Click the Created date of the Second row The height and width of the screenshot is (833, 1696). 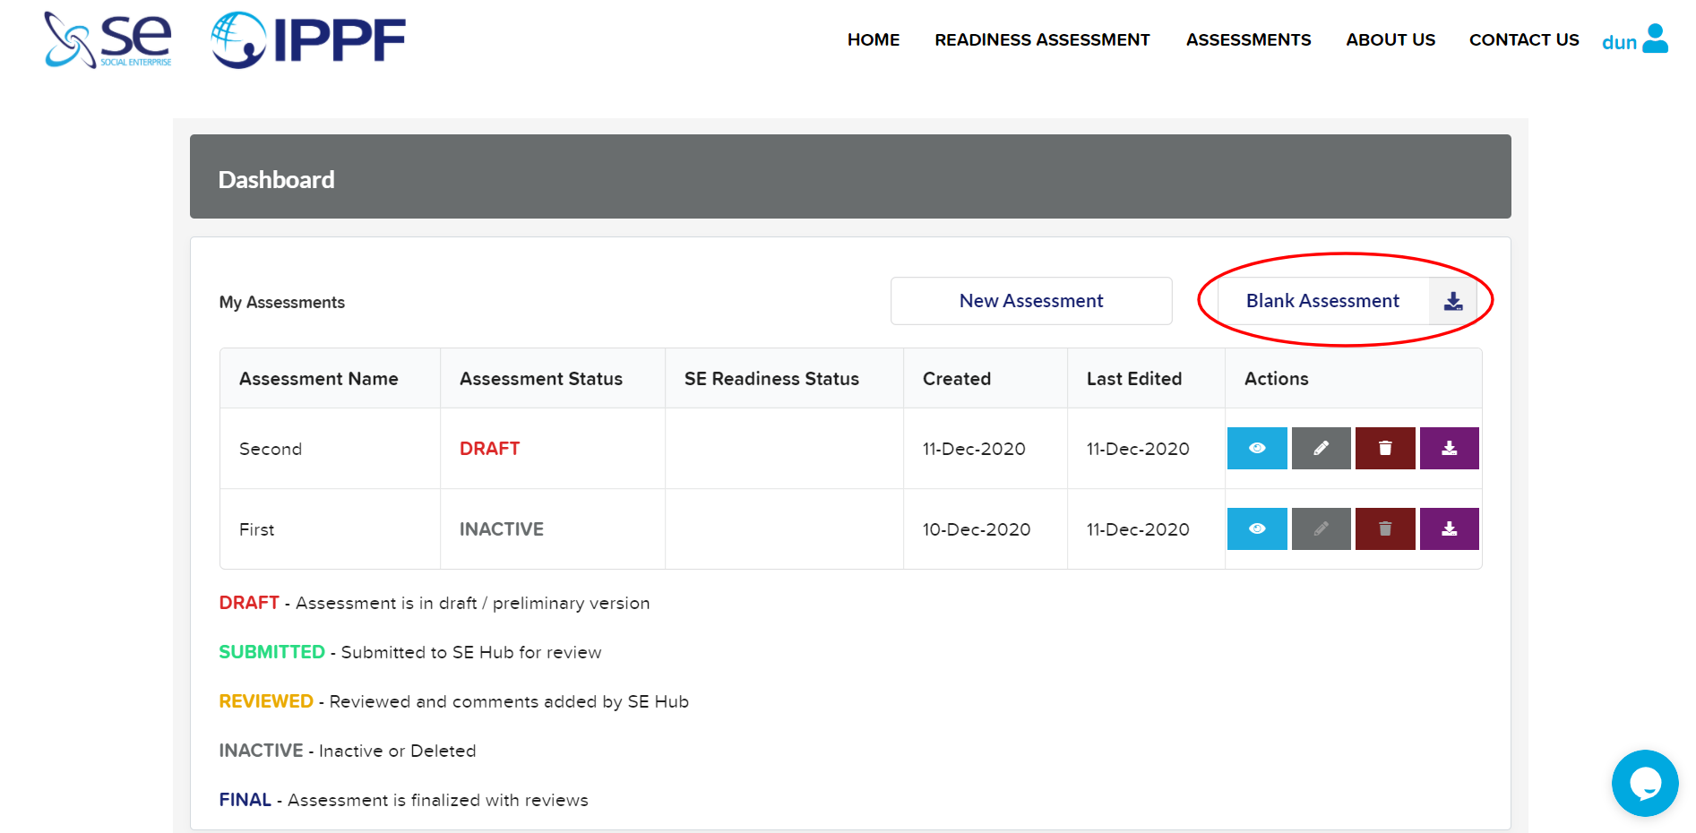(x=974, y=449)
